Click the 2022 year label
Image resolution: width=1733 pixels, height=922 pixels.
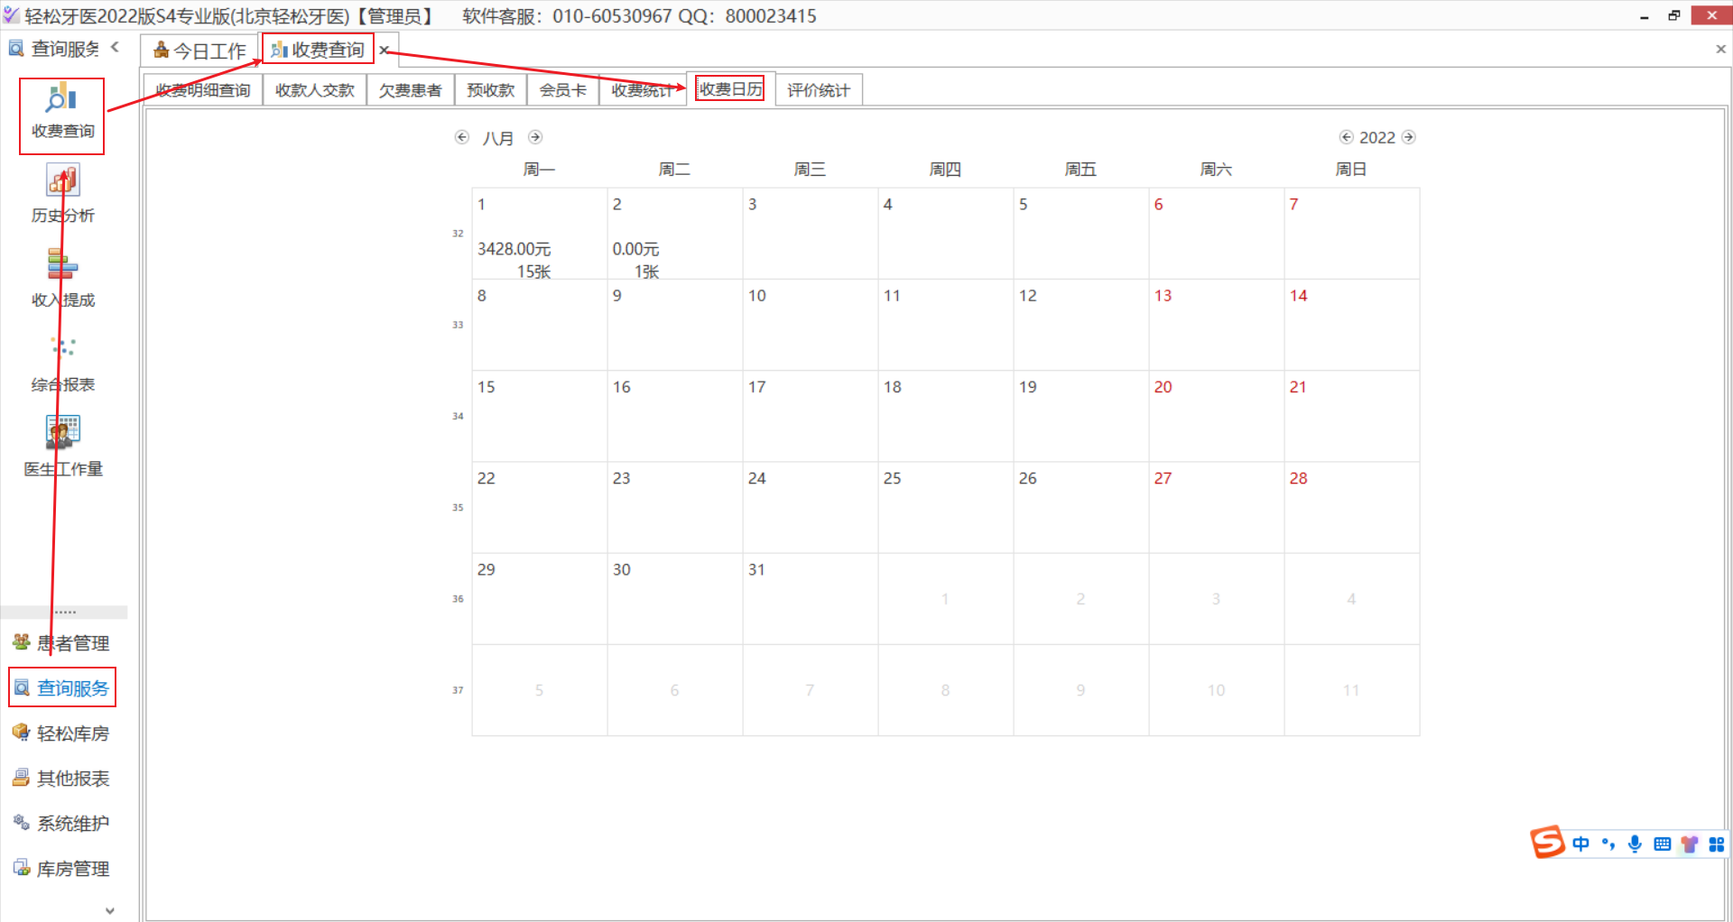[x=1377, y=137]
